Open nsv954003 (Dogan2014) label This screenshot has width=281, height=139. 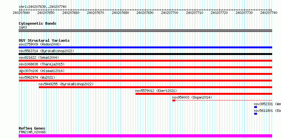192,97
